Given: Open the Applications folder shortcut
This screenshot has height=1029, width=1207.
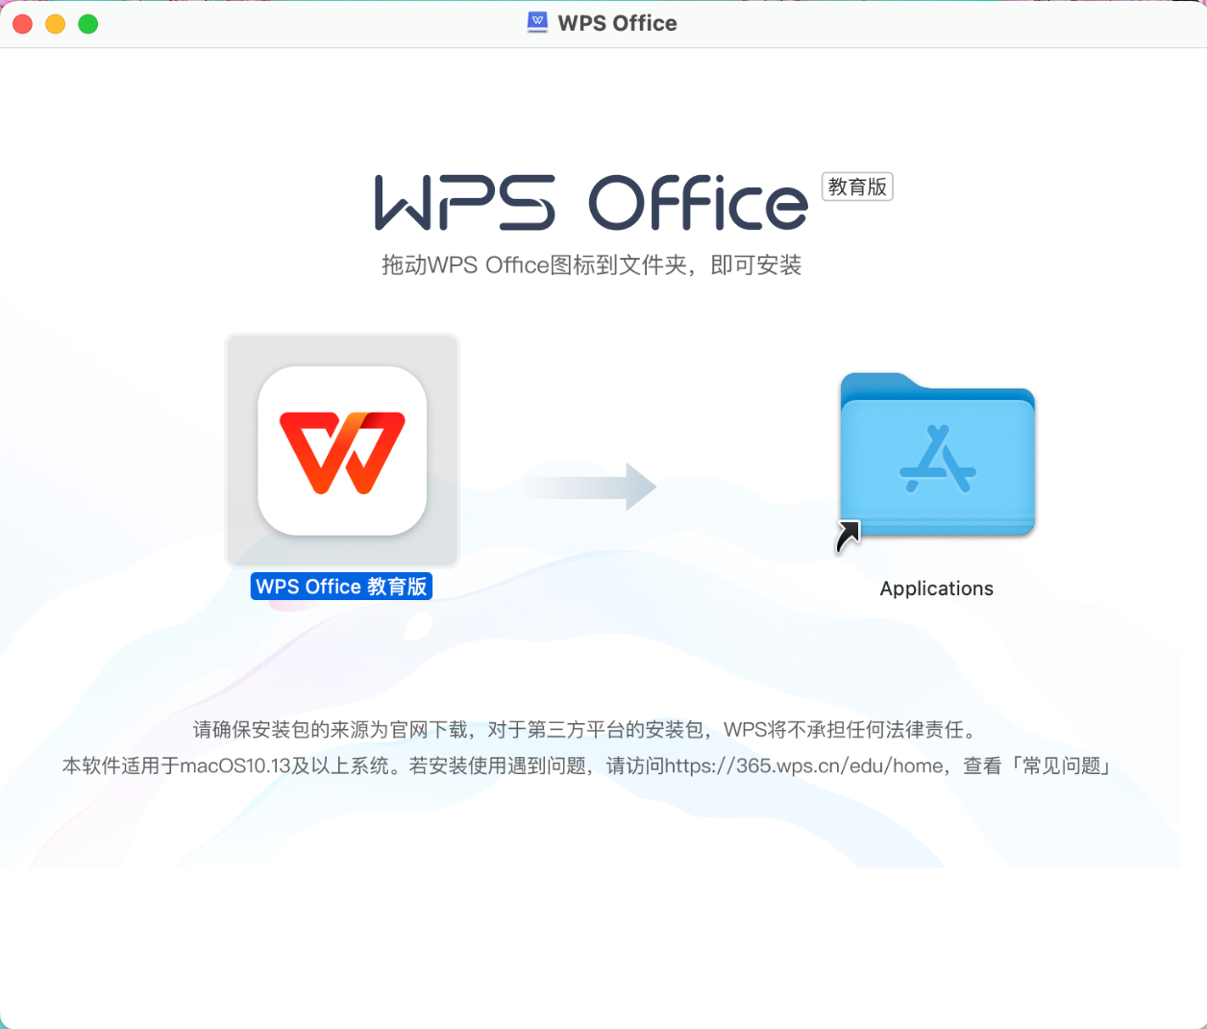Looking at the screenshot, I should coord(937,456).
